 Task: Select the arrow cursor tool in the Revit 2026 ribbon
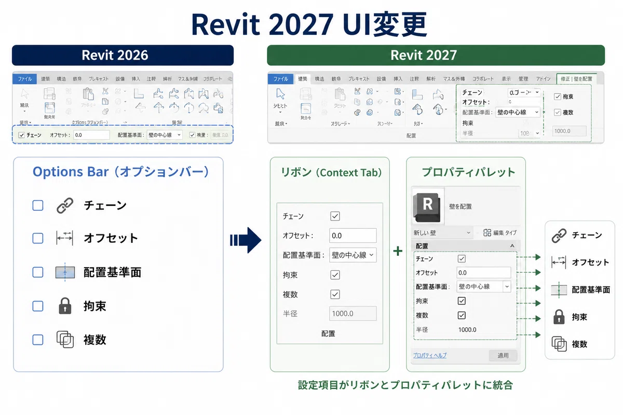point(24,94)
